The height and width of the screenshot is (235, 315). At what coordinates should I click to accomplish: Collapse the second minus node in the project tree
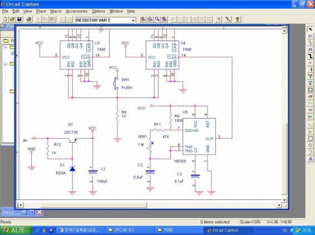click(x=6, y=64)
